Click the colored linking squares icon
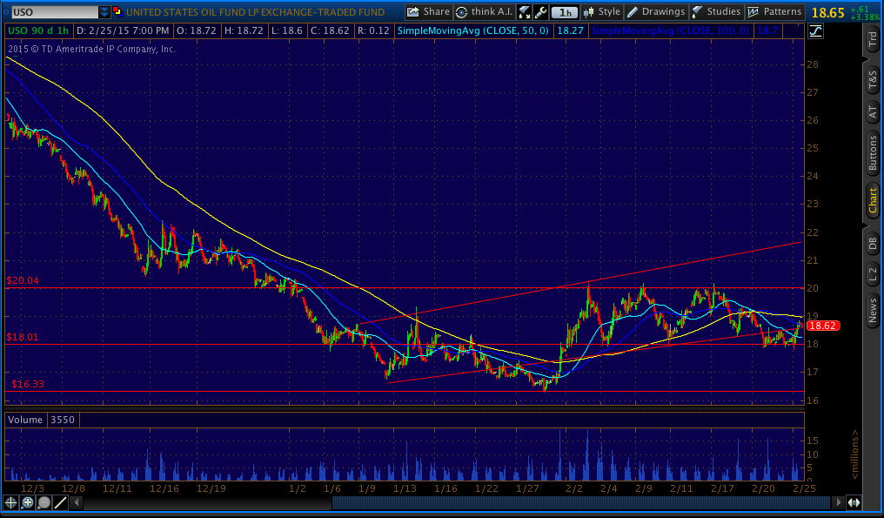Viewport: 884px width, 518px height. [x=117, y=11]
